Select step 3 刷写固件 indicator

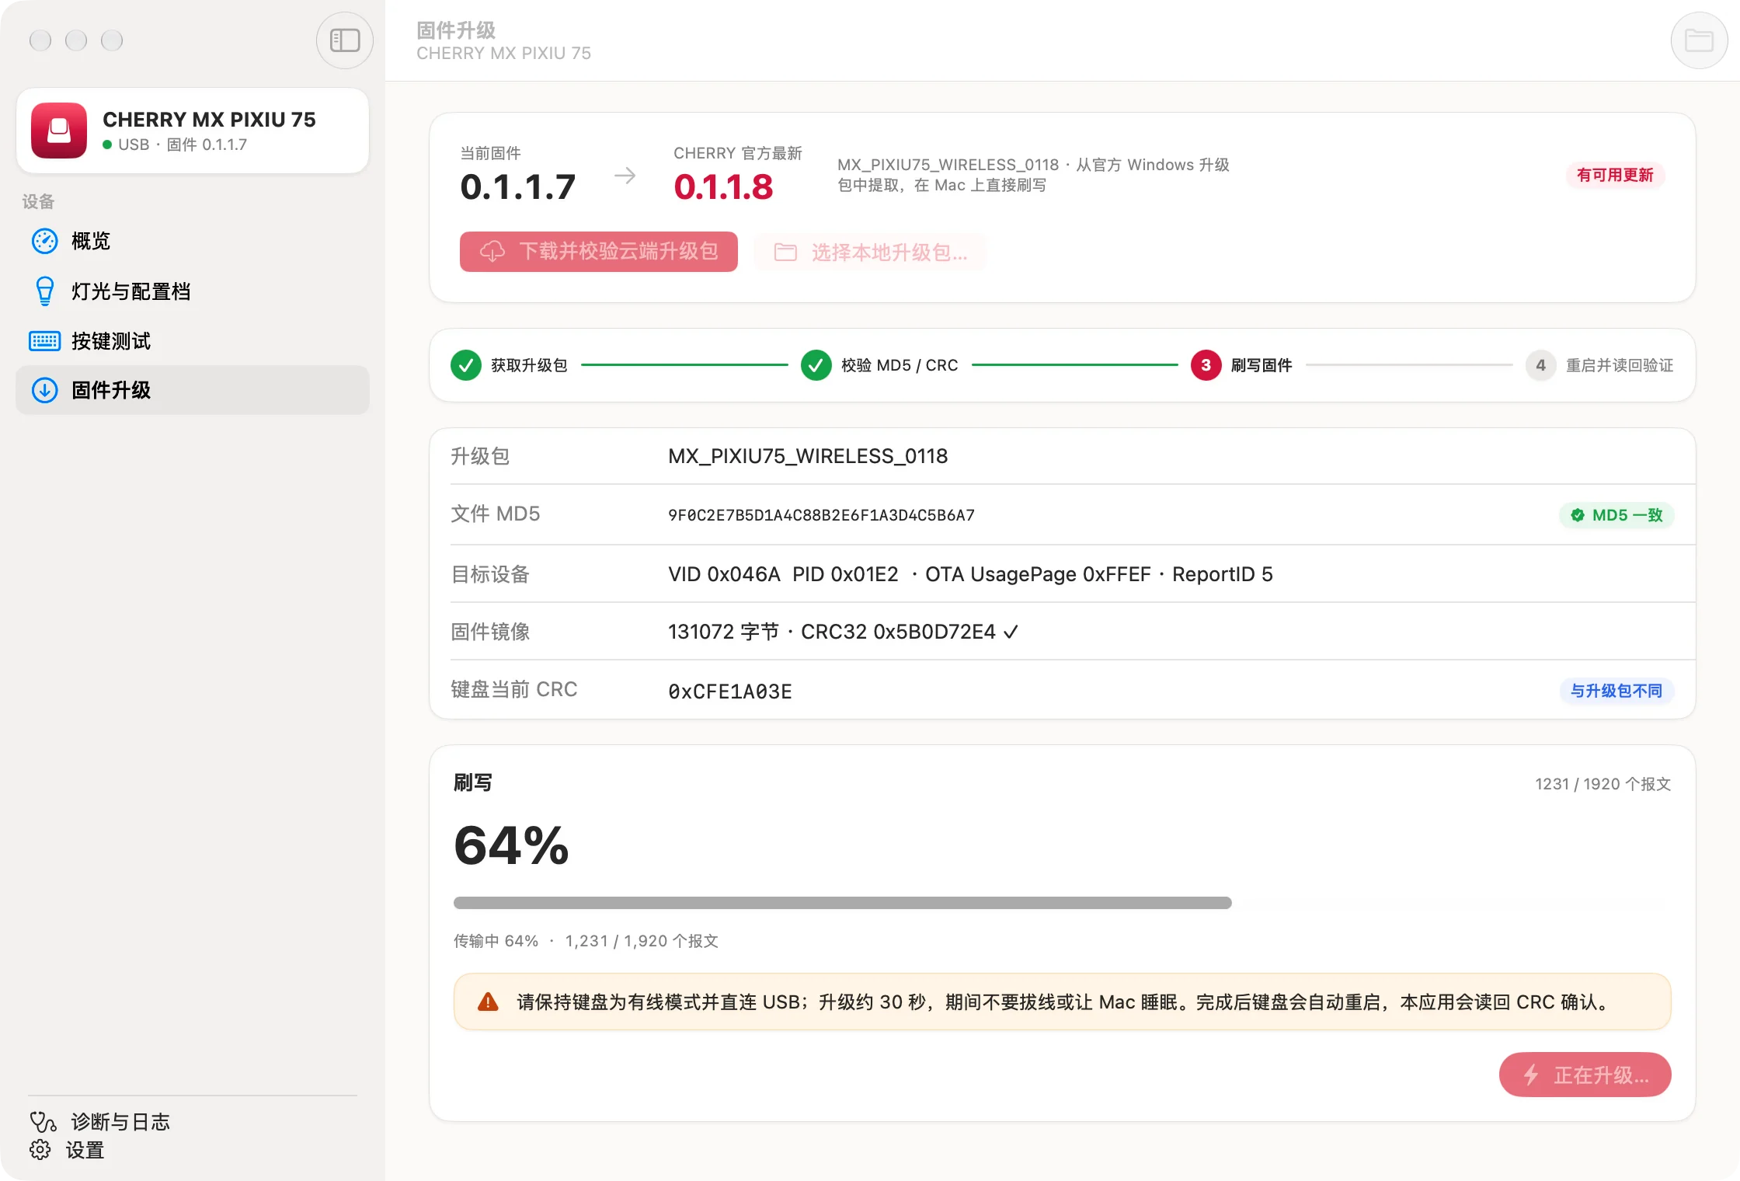1206,365
